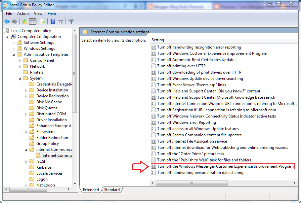Switch to the Standard tab

pos(112,190)
